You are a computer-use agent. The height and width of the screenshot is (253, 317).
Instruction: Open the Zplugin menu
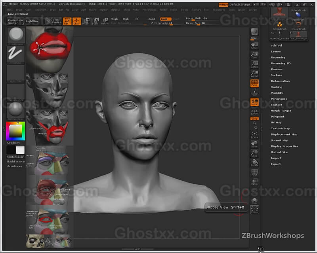pos(241,9)
